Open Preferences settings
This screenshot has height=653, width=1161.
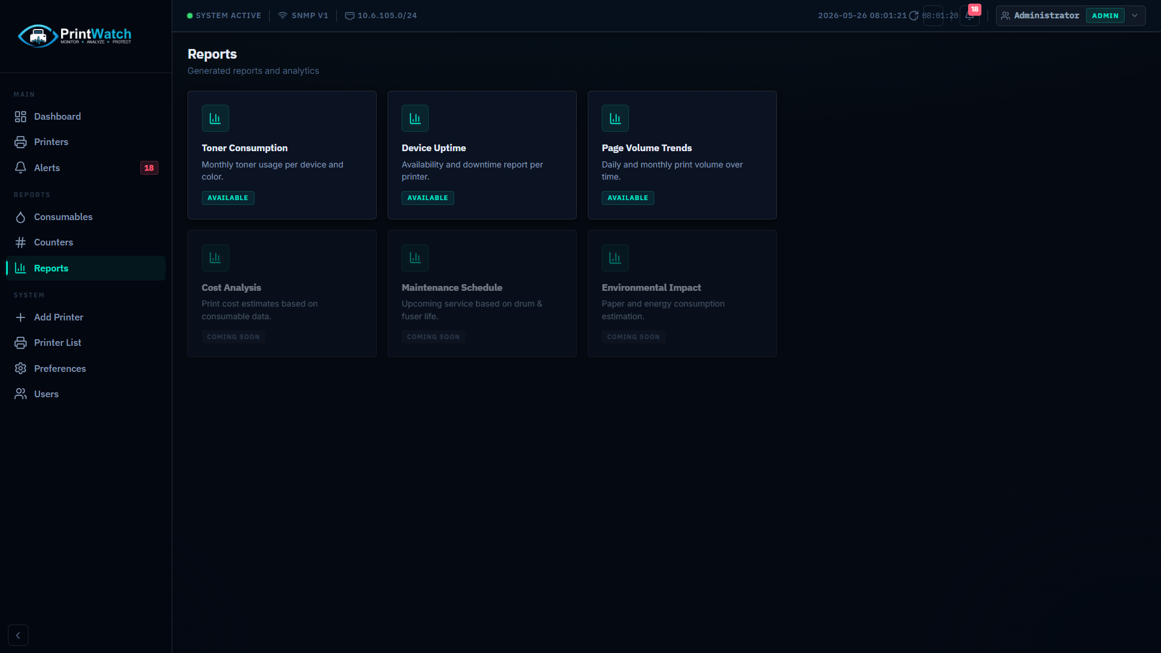(86, 369)
